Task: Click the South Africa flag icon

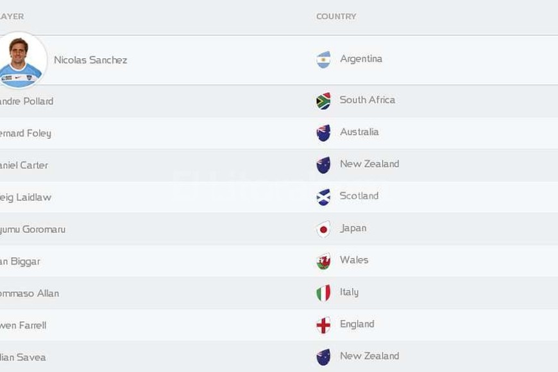Action: click(323, 101)
